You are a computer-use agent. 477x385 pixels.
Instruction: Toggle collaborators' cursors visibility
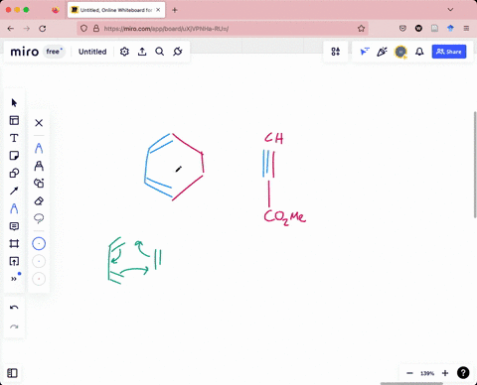click(365, 52)
